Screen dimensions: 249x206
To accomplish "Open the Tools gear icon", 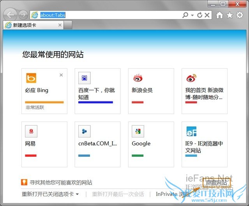I will point(240,15).
